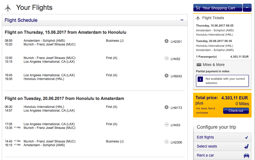Open the Your Shopping Cart header
The image size is (255, 160).
(x=218, y=8)
